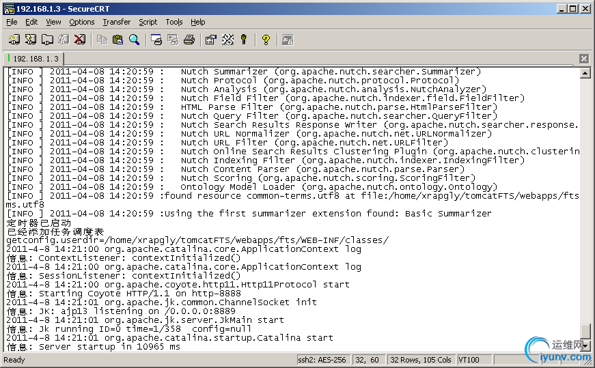Open Session Options icon
This screenshot has width=595, height=368.
pos(210,40)
